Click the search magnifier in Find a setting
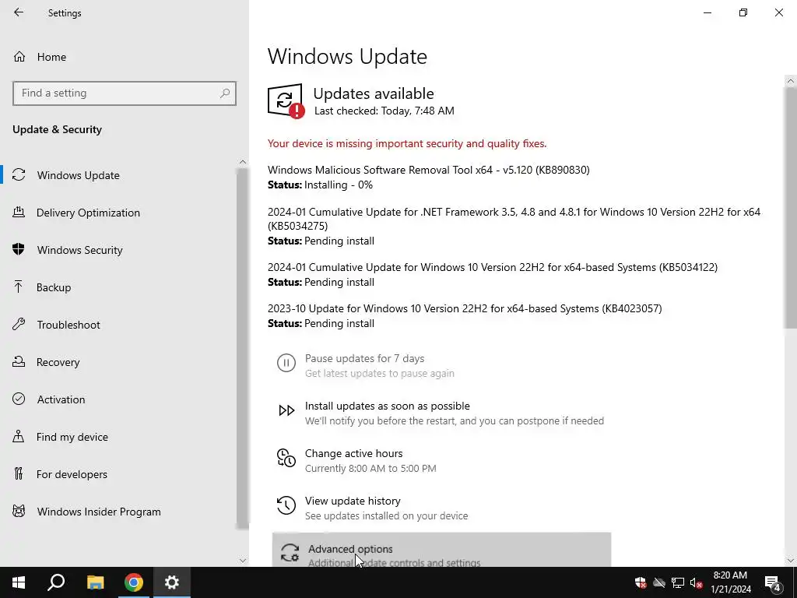This screenshot has height=598, width=797. click(225, 93)
